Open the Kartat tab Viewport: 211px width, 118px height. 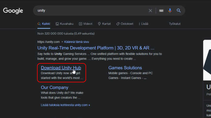[x=104, y=24]
